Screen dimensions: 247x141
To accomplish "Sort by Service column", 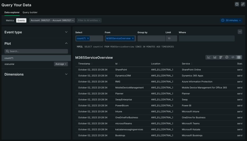I will tap(187, 64).
